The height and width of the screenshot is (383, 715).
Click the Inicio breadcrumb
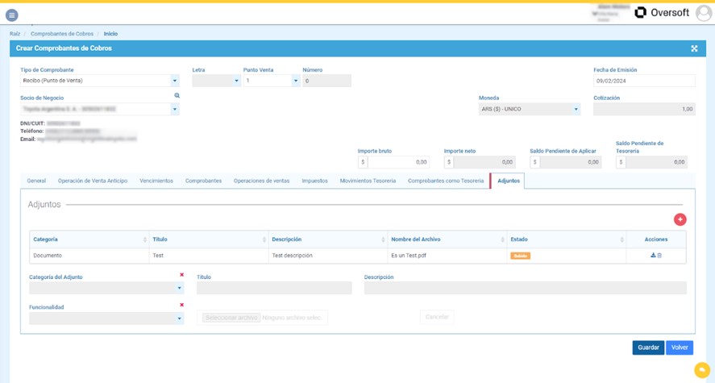pyautogui.click(x=110, y=34)
